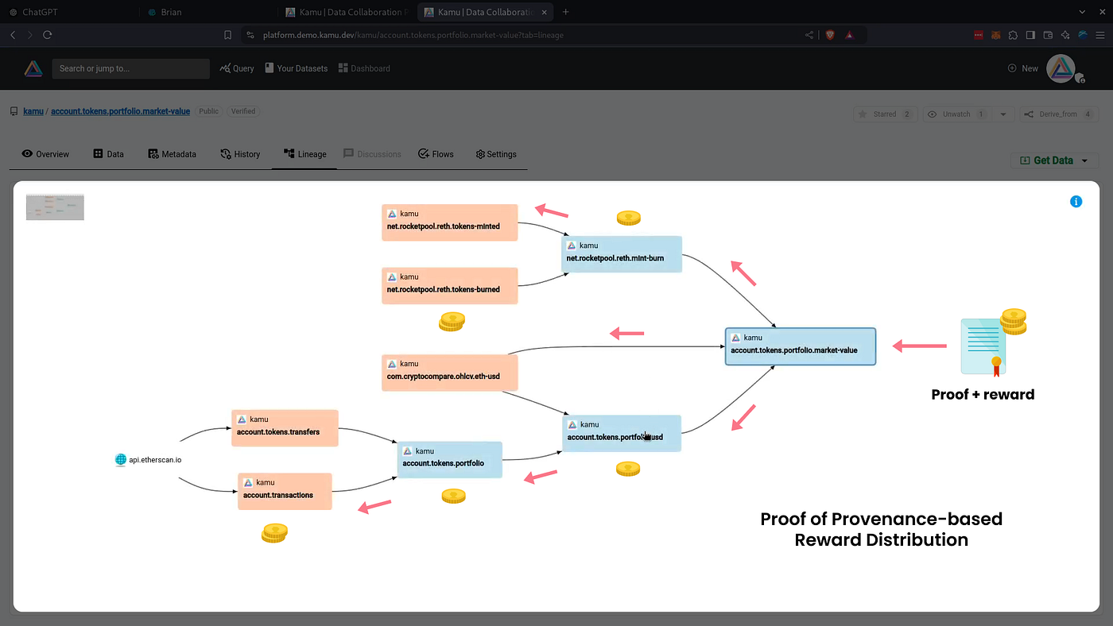
Task: Open the tab search chevron at top right
Action: point(1081,12)
